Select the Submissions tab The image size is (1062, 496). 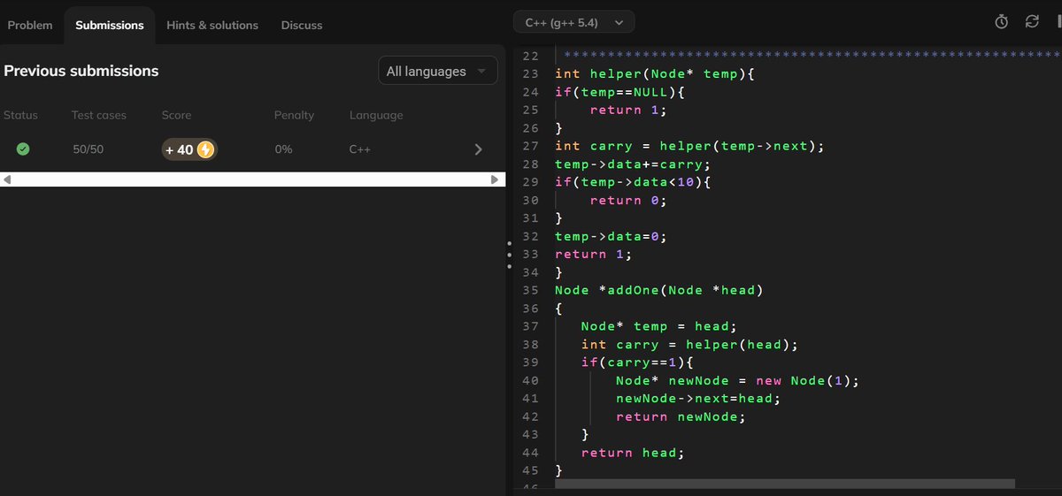[x=110, y=25]
